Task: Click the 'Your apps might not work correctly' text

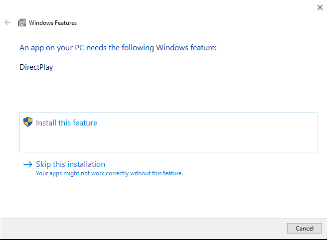Action: [109, 173]
